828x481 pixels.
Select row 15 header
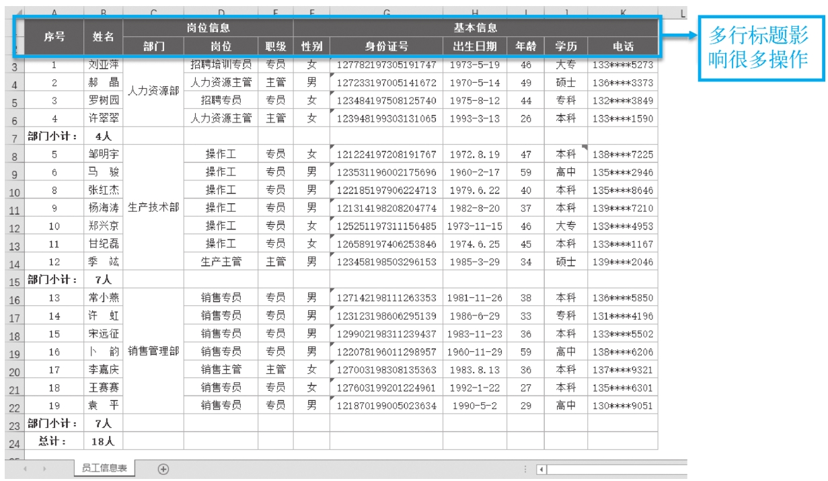[x=14, y=281]
